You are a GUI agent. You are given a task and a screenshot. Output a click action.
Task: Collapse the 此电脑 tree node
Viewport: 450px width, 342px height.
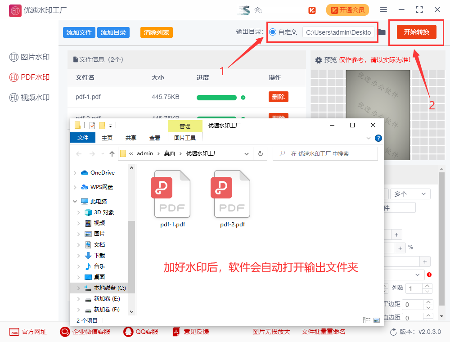coord(75,202)
